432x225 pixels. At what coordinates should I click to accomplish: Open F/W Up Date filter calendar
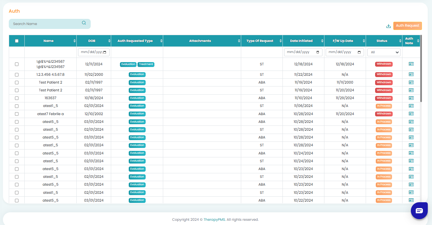tap(359, 52)
